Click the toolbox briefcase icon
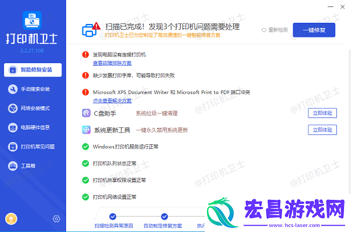The image size is (351, 232). [13, 166]
